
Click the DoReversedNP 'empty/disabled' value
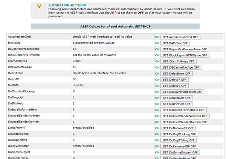point(83,146)
